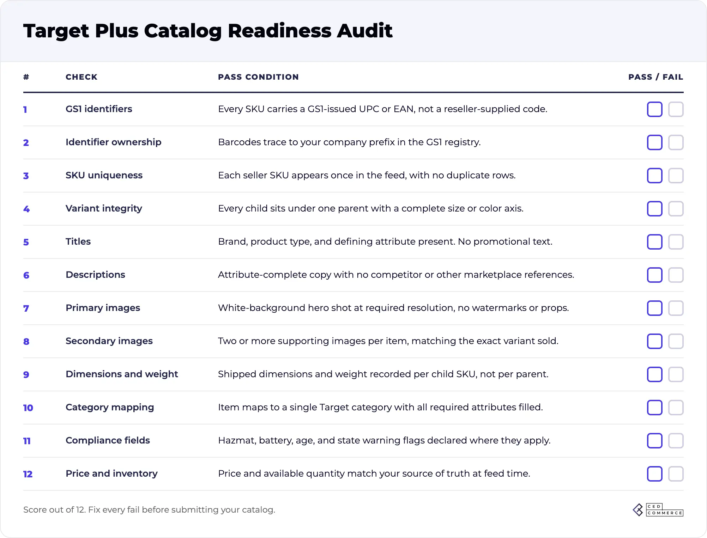Mark Category mapping as Fail
The width and height of the screenshot is (707, 538).
(676, 408)
